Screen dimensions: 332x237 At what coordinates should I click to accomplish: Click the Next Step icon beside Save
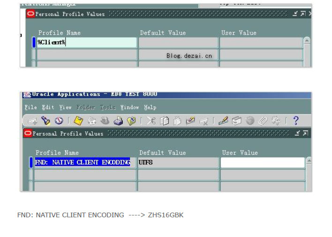[x=92, y=121]
